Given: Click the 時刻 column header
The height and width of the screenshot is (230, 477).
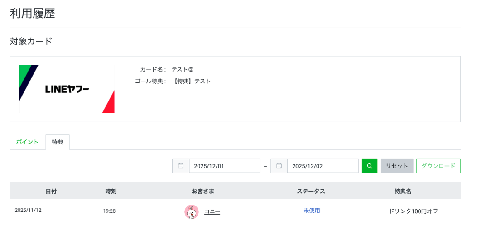Looking at the screenshot, I should [111, 191].
